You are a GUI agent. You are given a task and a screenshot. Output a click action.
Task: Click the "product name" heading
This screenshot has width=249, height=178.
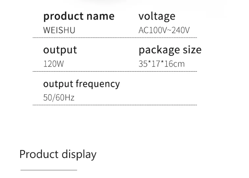(79, 16)
